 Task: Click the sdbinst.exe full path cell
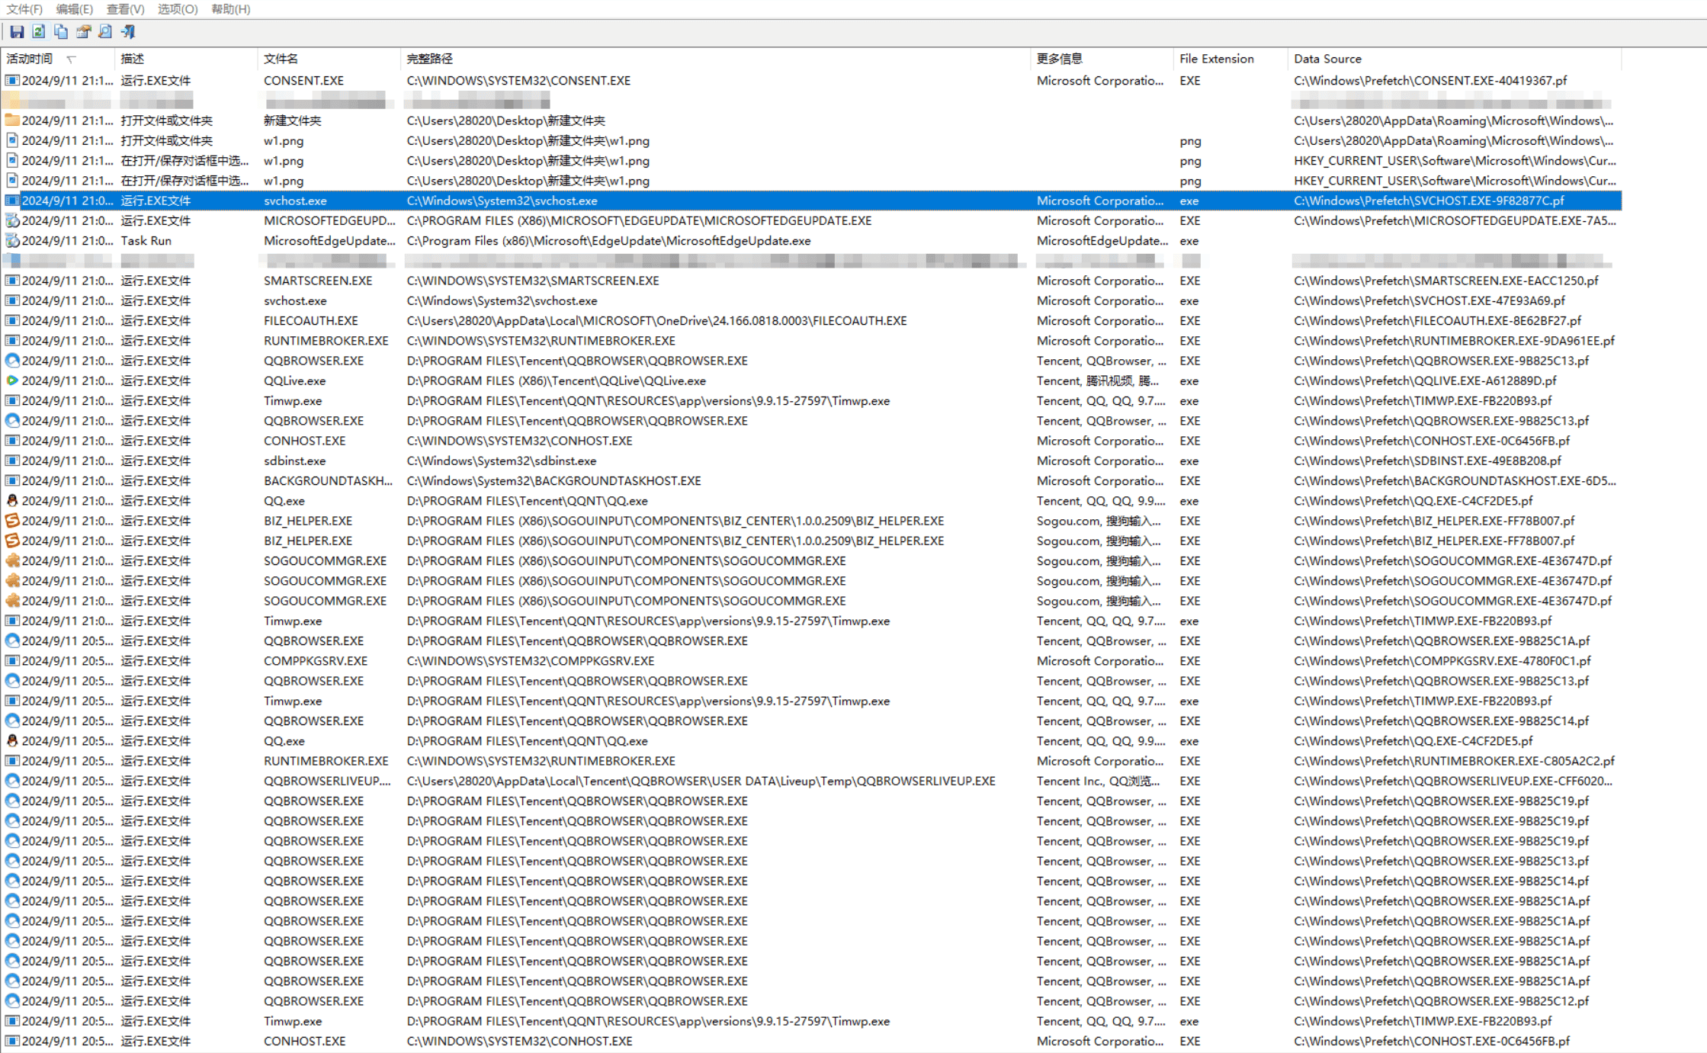[501, 461]
